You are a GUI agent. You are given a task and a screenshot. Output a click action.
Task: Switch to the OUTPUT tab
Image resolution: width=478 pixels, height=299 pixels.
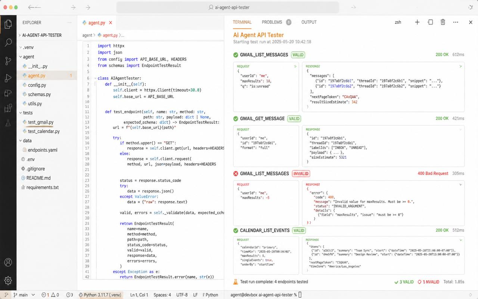[x=309, y=22]
